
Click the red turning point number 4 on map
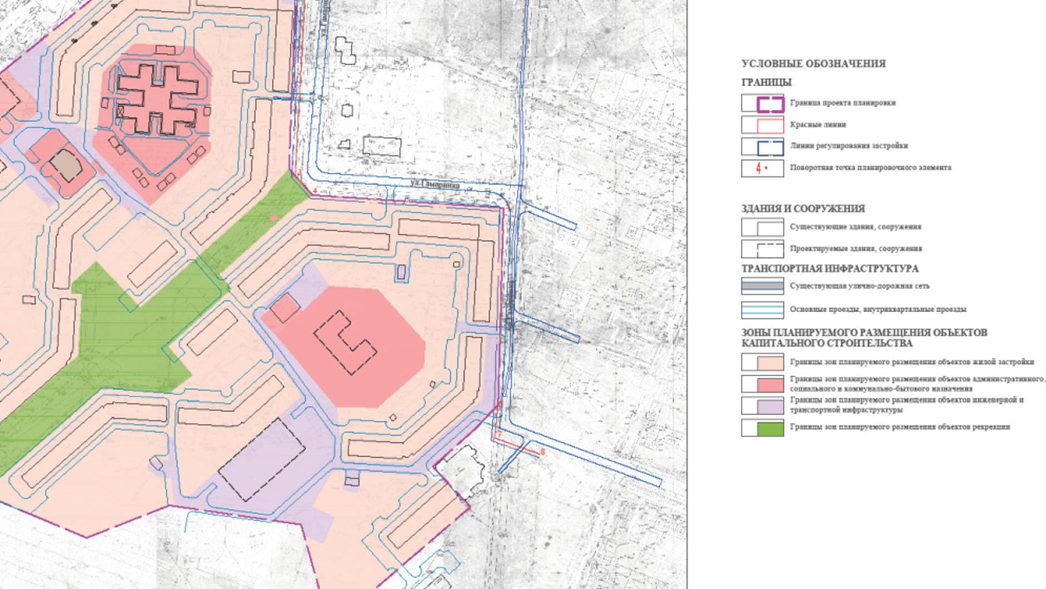pyautogui.click(x=315, y=192)
